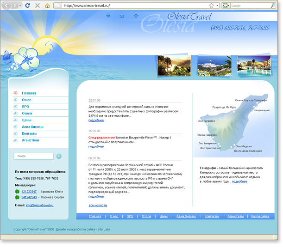
Task: Open Агенствам in the left sidebar menu
Action: click(31, 140)
